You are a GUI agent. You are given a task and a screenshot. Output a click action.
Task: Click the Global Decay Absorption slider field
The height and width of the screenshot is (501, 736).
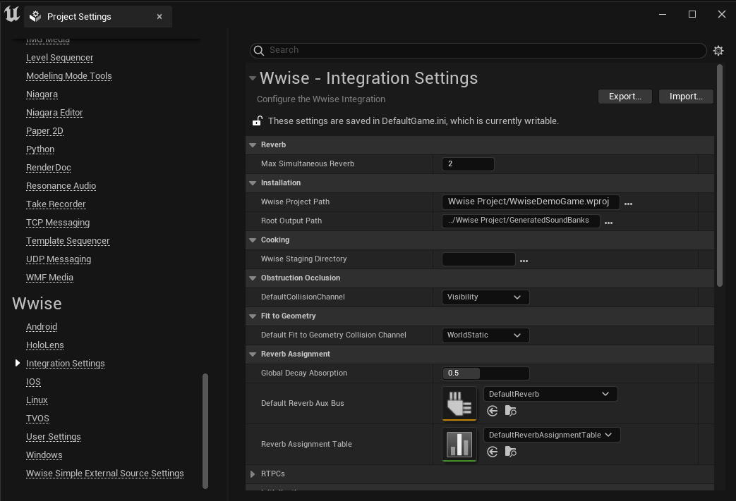(x=485, y=373)
